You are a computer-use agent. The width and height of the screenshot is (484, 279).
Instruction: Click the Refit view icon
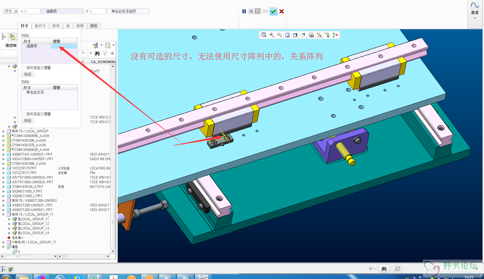pyautogui.click(x=264, y=35)
